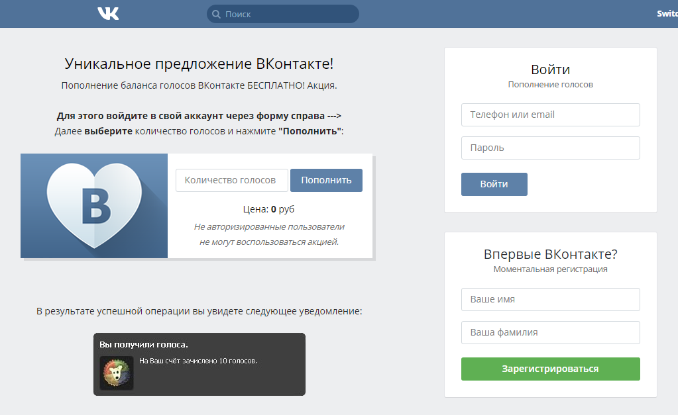Viewport: 678px width, 415px height.
Task: Click text На Ваш счёт зачислено 10 голосов
Action: click(x=198, y=361)
